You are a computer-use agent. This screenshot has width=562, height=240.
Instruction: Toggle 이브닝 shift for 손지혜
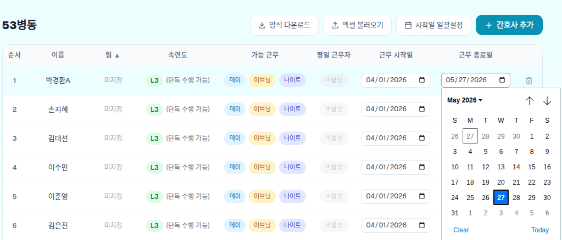262,109
